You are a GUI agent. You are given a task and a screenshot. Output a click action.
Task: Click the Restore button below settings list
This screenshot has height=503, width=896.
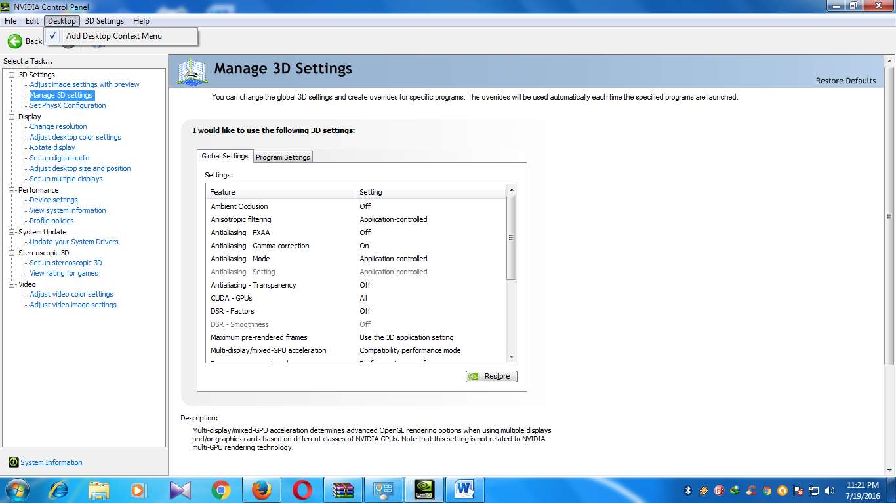click(x=491, y=377)
